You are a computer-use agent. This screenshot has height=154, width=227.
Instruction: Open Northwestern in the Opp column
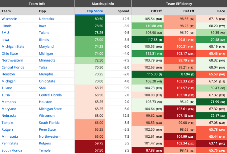(x=50, y=137)
